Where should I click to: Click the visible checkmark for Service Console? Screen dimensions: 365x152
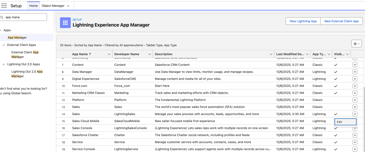click(x=336, y=149)
